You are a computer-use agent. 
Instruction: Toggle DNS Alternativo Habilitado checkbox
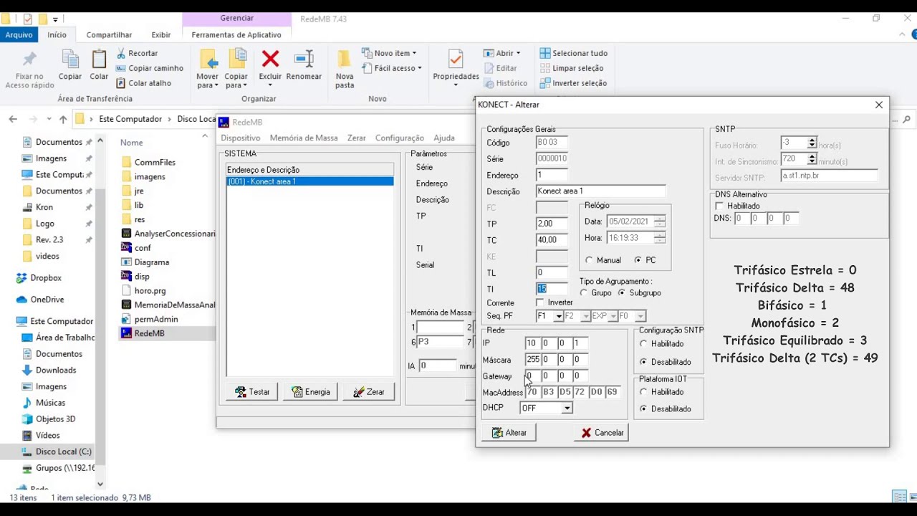click(720, 206)
